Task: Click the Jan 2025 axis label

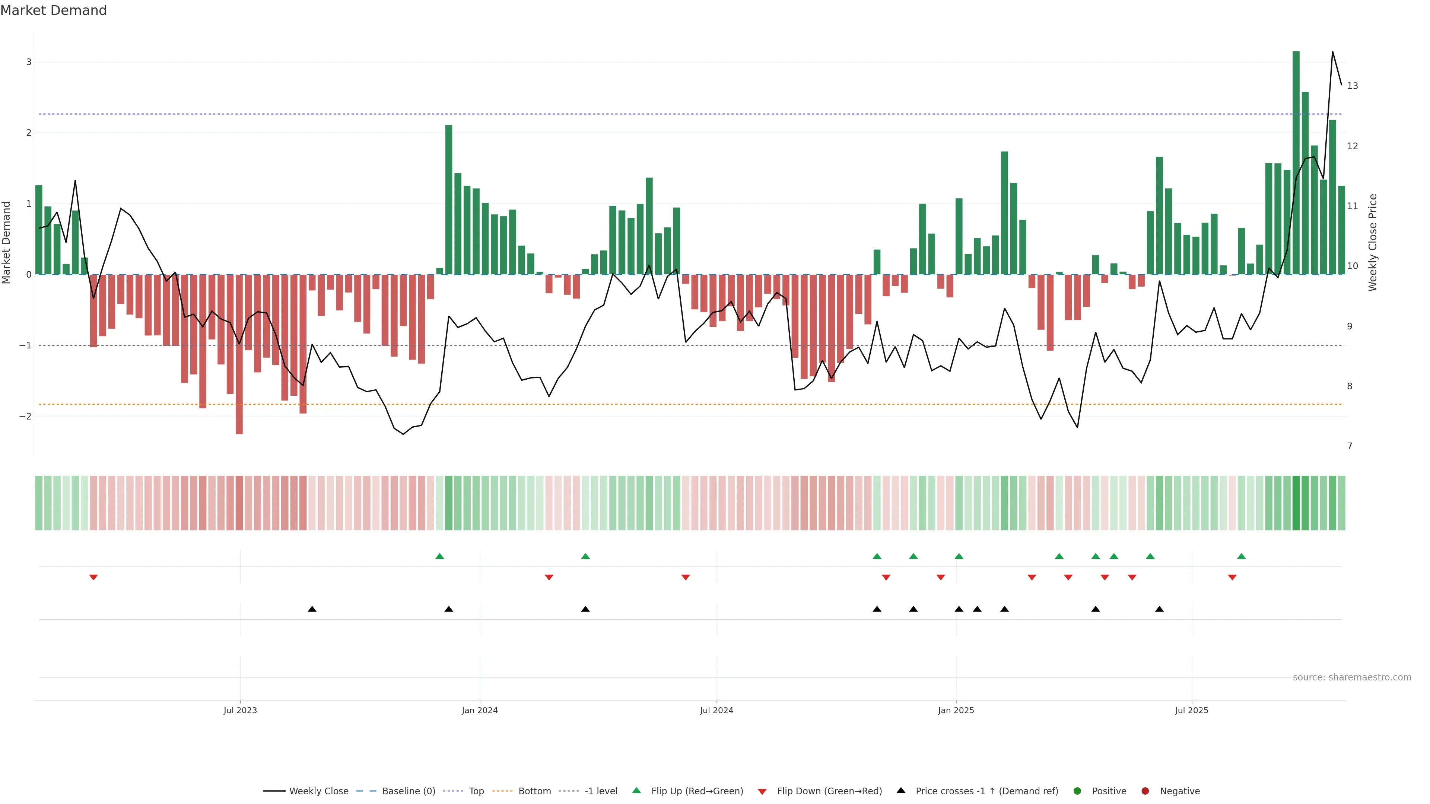Action: (956, 710)
